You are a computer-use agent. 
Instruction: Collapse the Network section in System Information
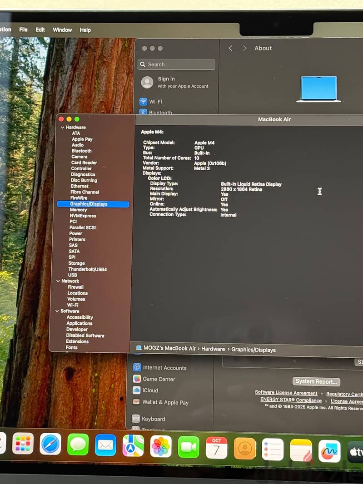click(x=58, y=281)
